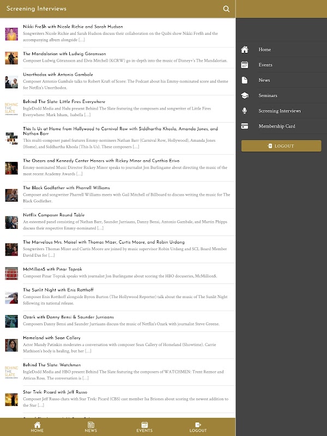Click the Unorthodox thumbnail image
Viewport: 327px width, 436px height.
click(11, 82)
